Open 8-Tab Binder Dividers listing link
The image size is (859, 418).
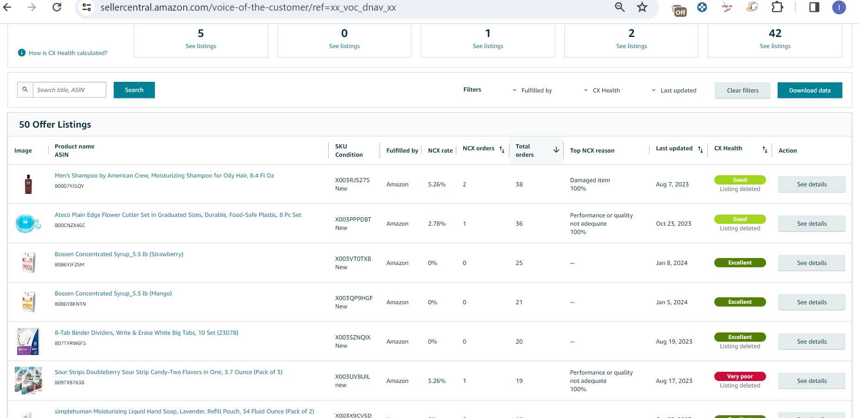tap(147, 332)
